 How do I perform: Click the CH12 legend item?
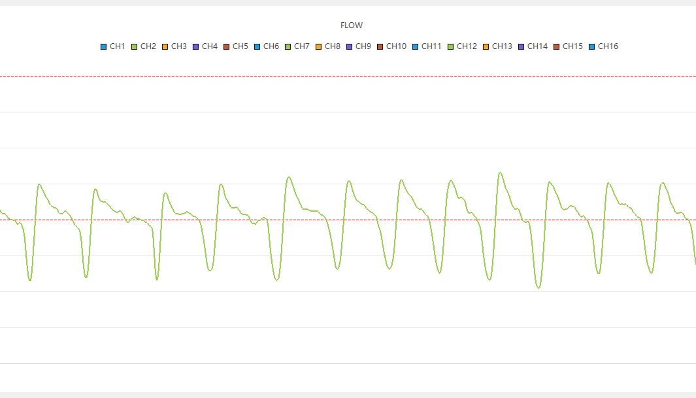462,46
